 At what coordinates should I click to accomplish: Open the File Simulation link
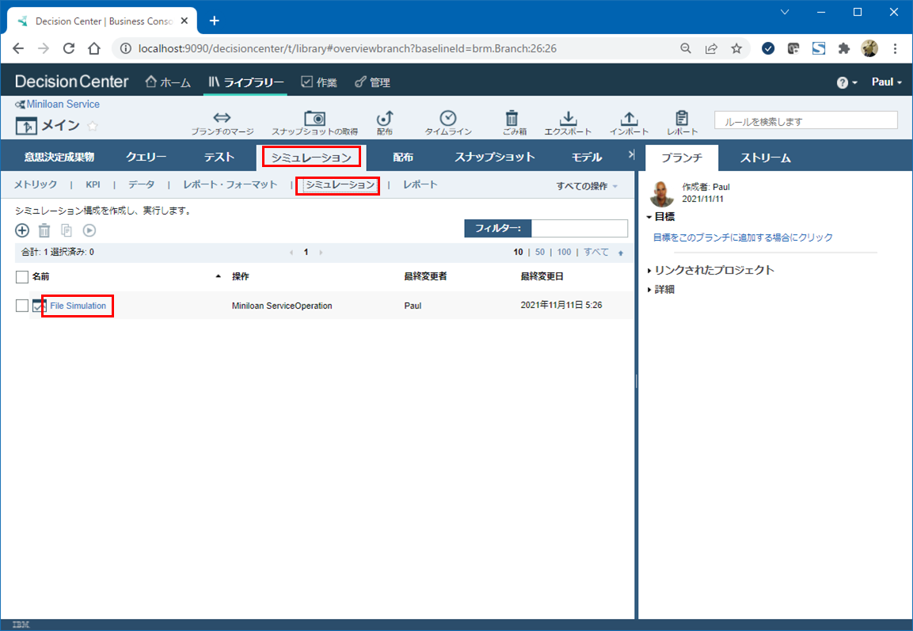(78, 306)
